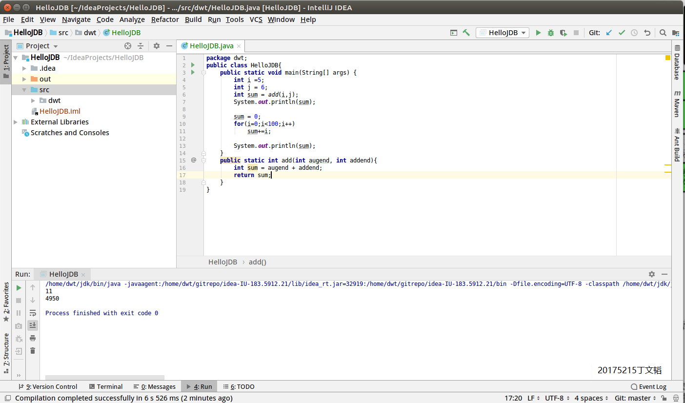Collapse all nodes in the Project panel

point(141,46)
